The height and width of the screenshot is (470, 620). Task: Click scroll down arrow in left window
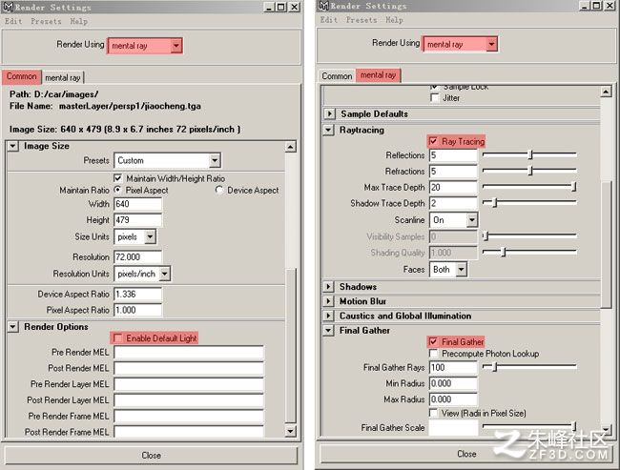[291, 431]
